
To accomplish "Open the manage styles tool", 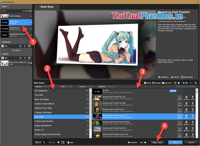I will (156, 83).
